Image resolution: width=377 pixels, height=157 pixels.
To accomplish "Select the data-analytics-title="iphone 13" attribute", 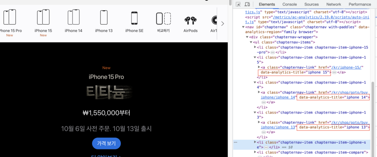I will pyautogui.click(x=334, y=127).
